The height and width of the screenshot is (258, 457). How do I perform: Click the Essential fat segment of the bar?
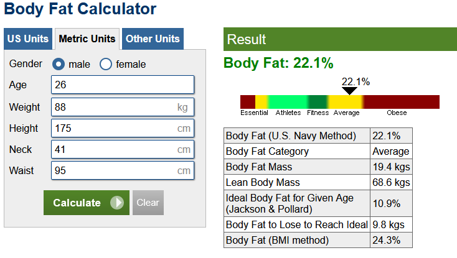click(247, 102)
